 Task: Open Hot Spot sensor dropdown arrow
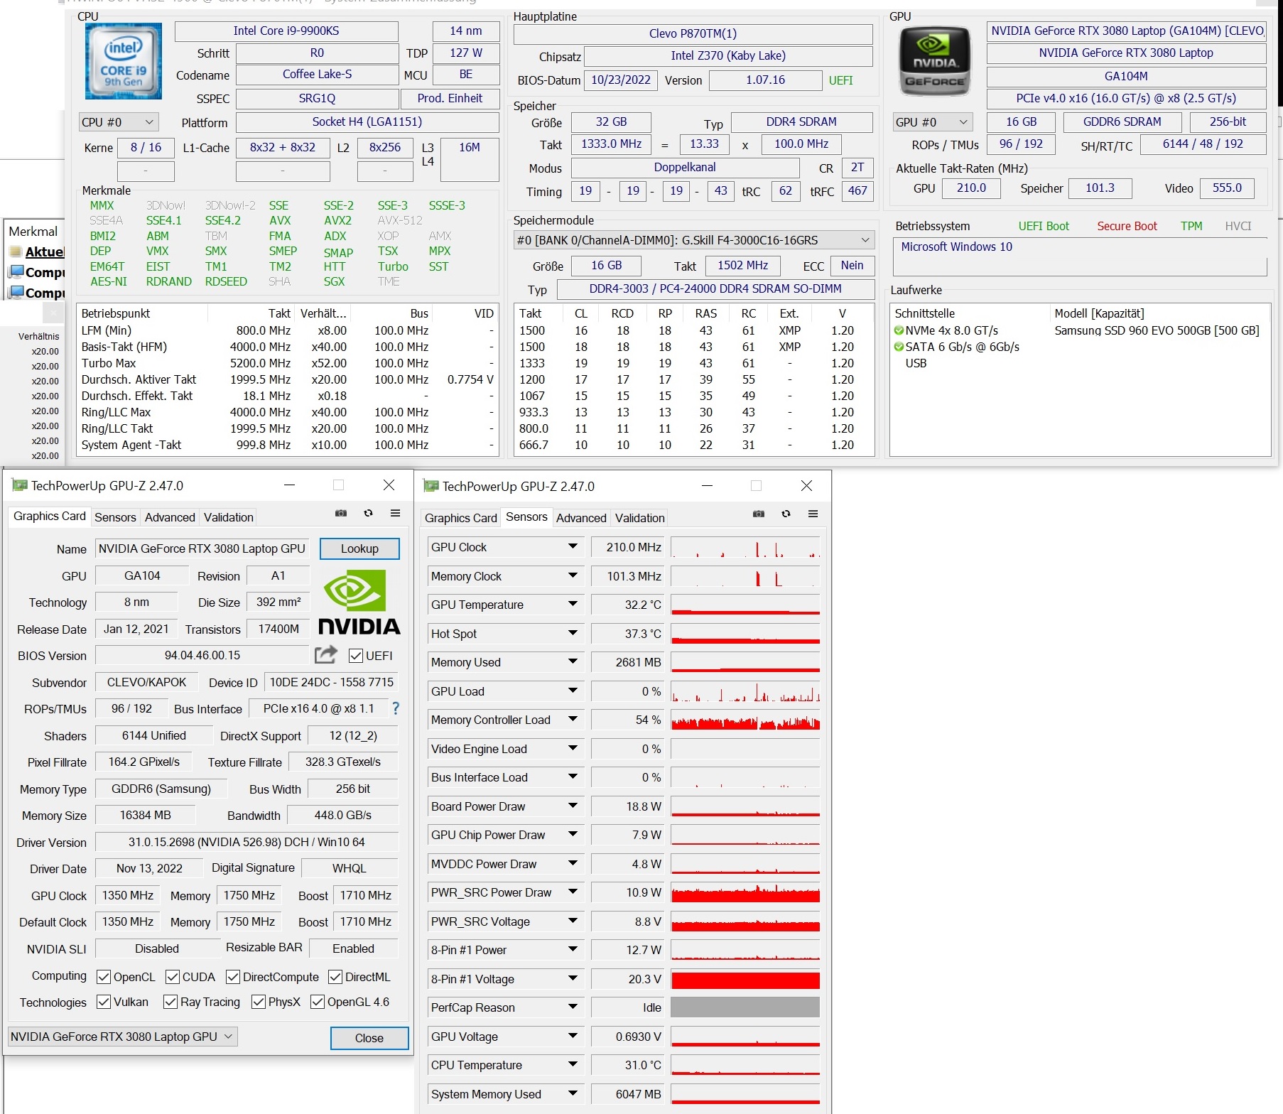pyautogui.click(x=573, y=633)
